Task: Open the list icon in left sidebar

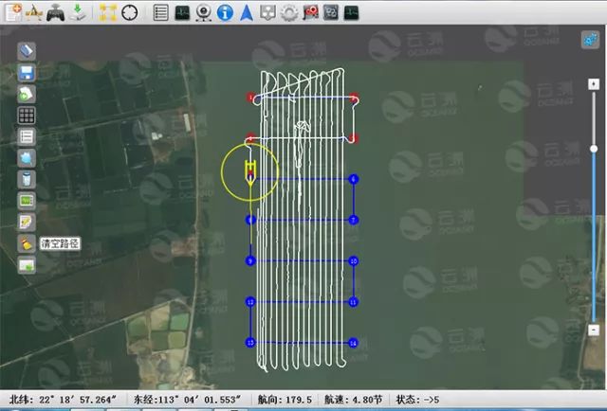Action: pos(27,136)
